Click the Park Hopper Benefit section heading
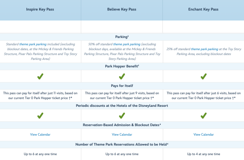 [122, 66]
